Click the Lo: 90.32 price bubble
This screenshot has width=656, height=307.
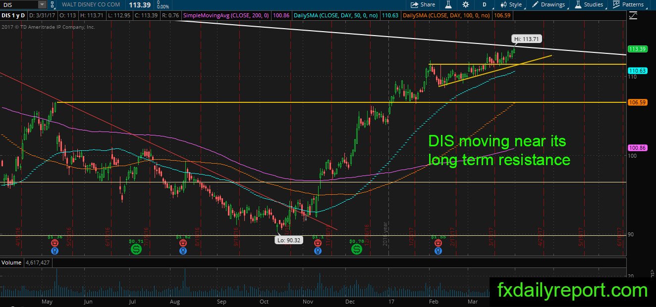[x=288, y=241]
